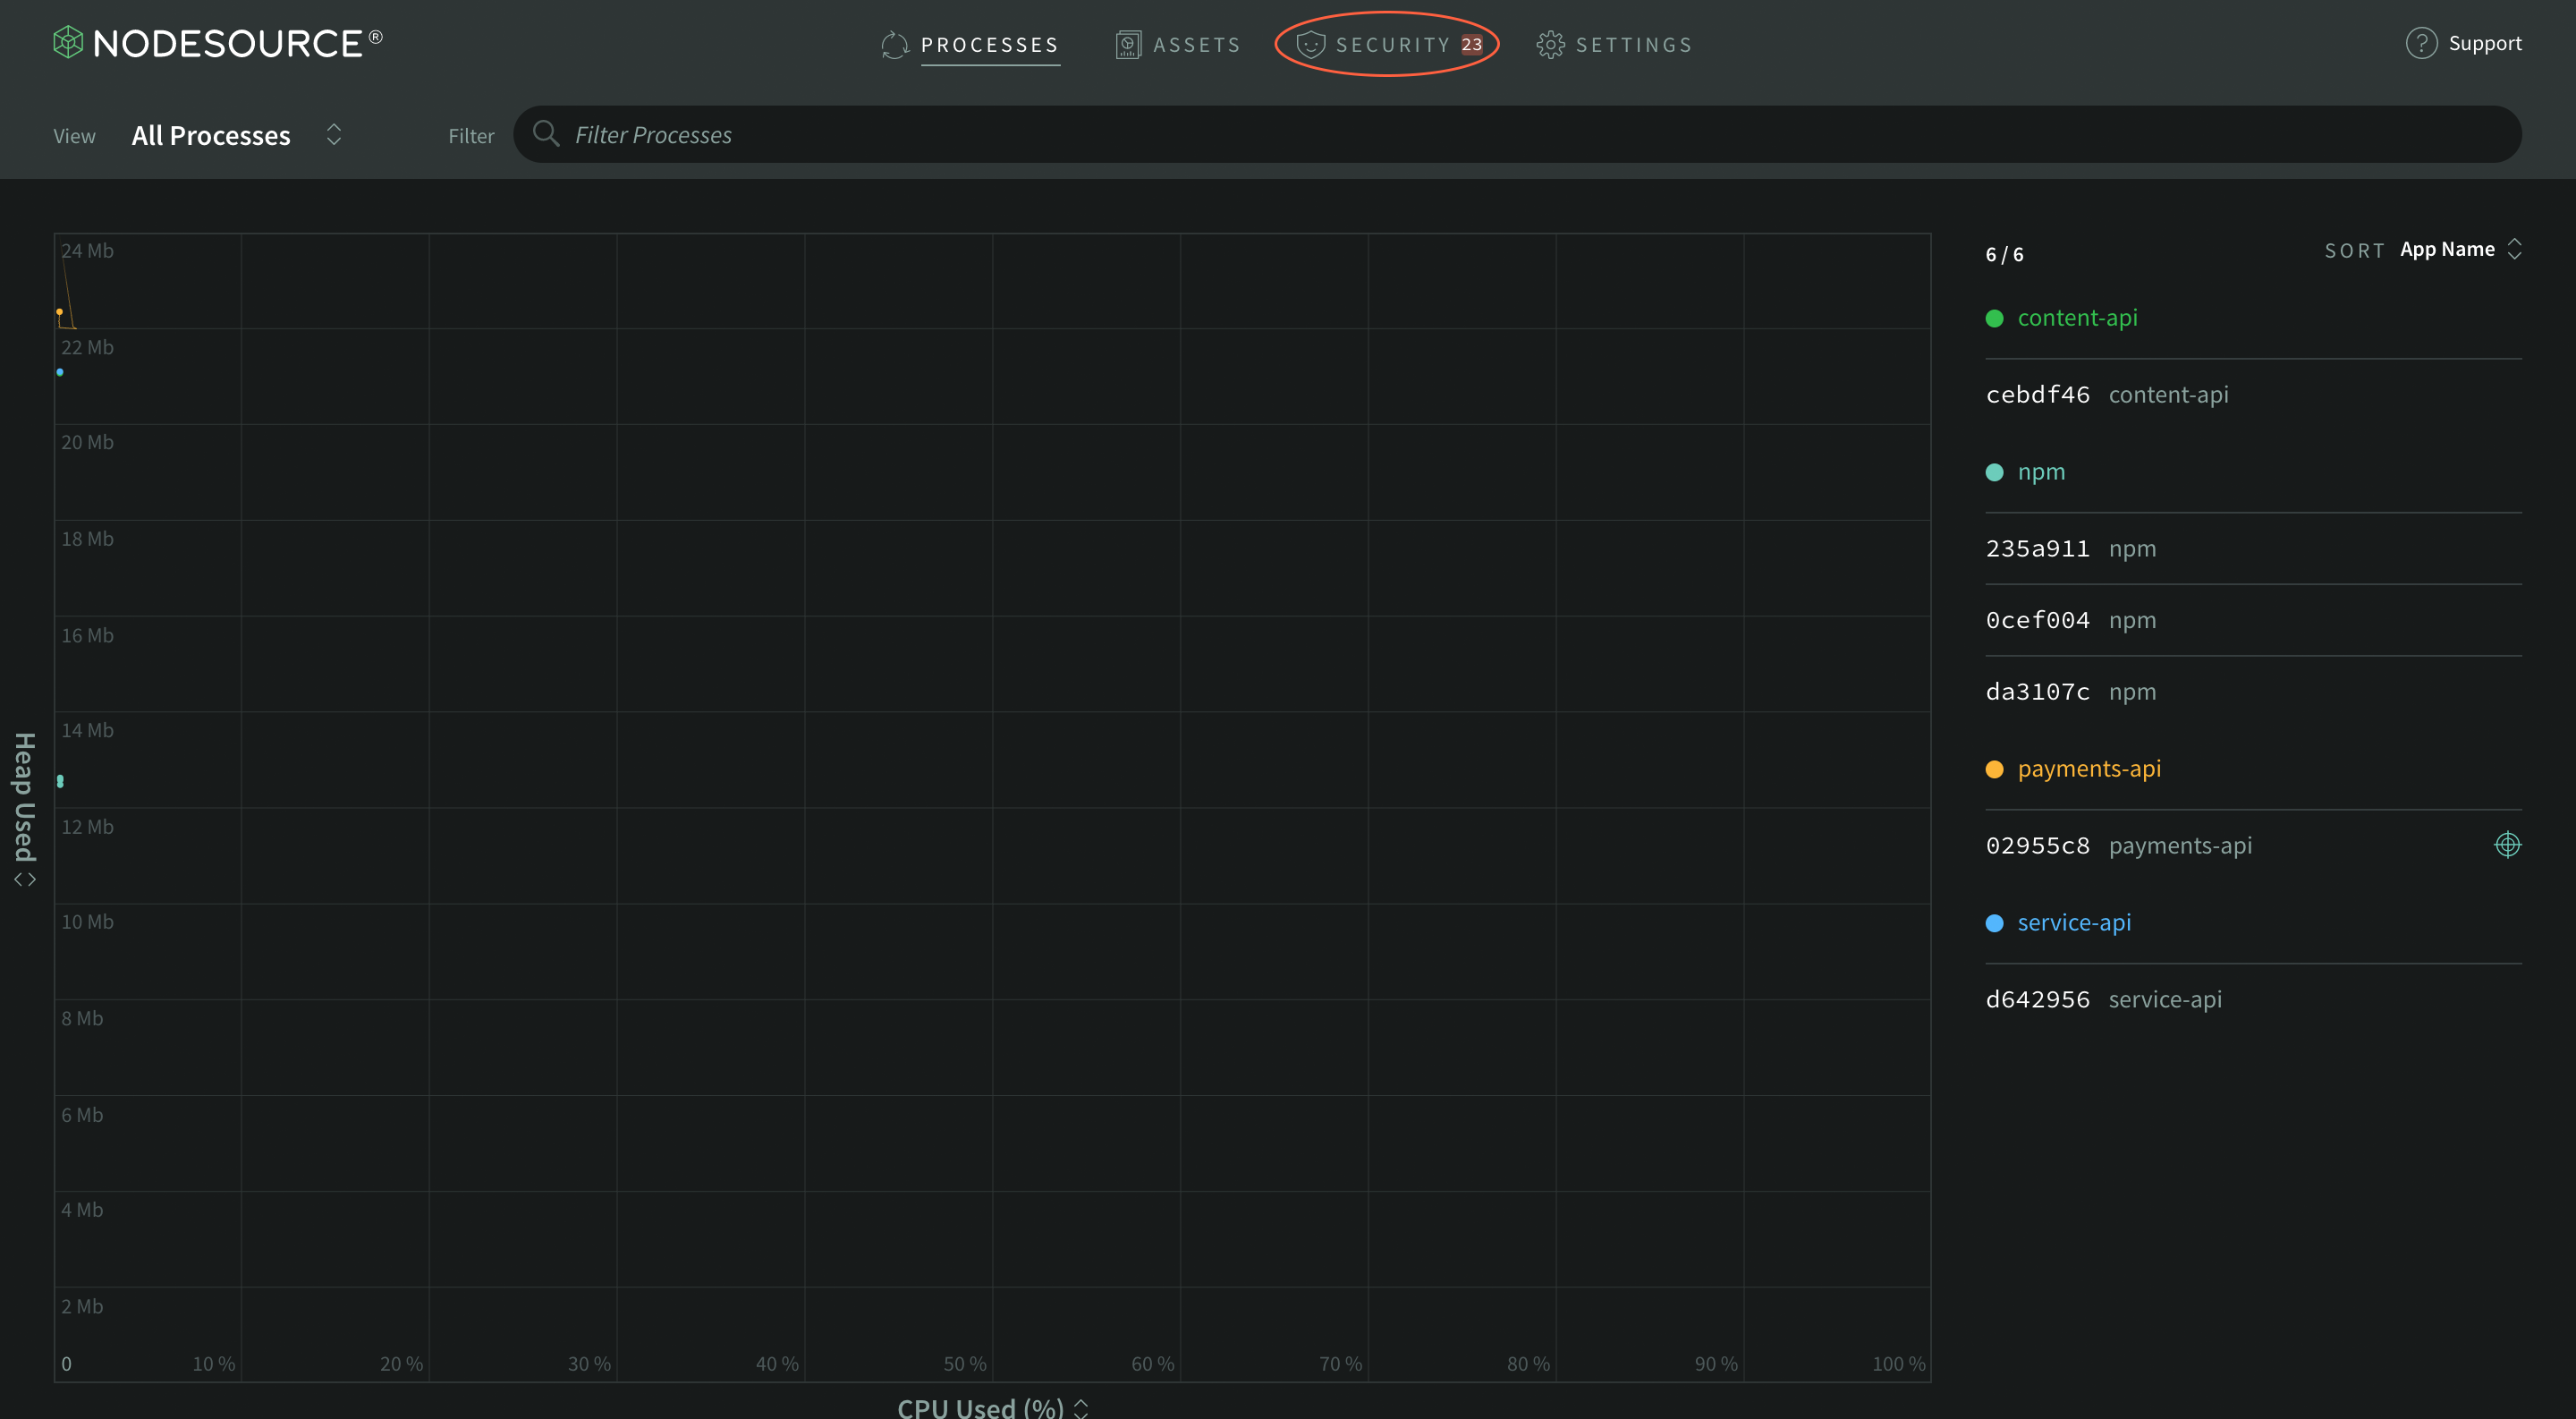This screenshot has width=2576, height=1419.
Task: Select process 0cef004 npm
Action: click(x=2253, y=621)
